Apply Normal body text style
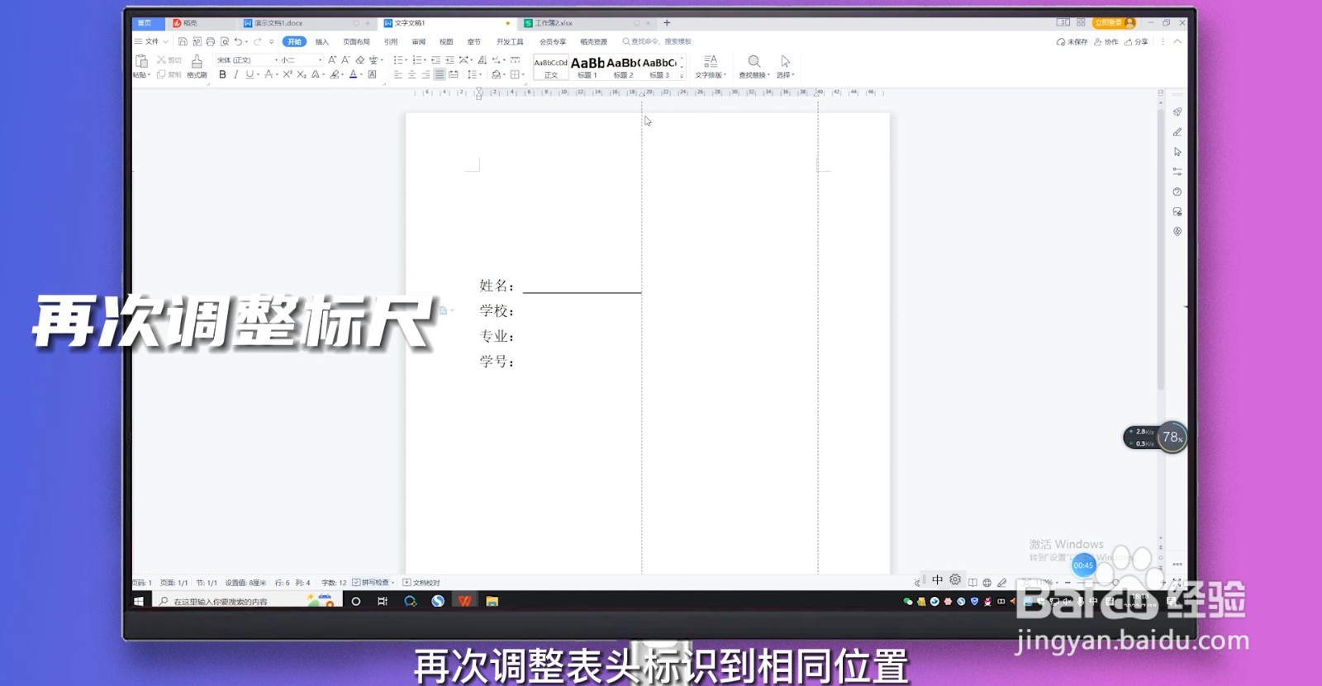The height and width of the screenshot is (686, 1322). (551, 67)
